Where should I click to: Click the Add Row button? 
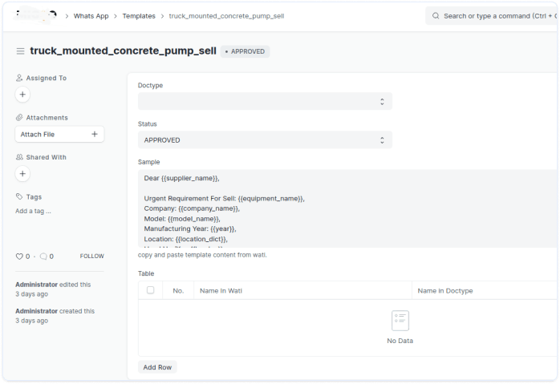tap(157, 367)
